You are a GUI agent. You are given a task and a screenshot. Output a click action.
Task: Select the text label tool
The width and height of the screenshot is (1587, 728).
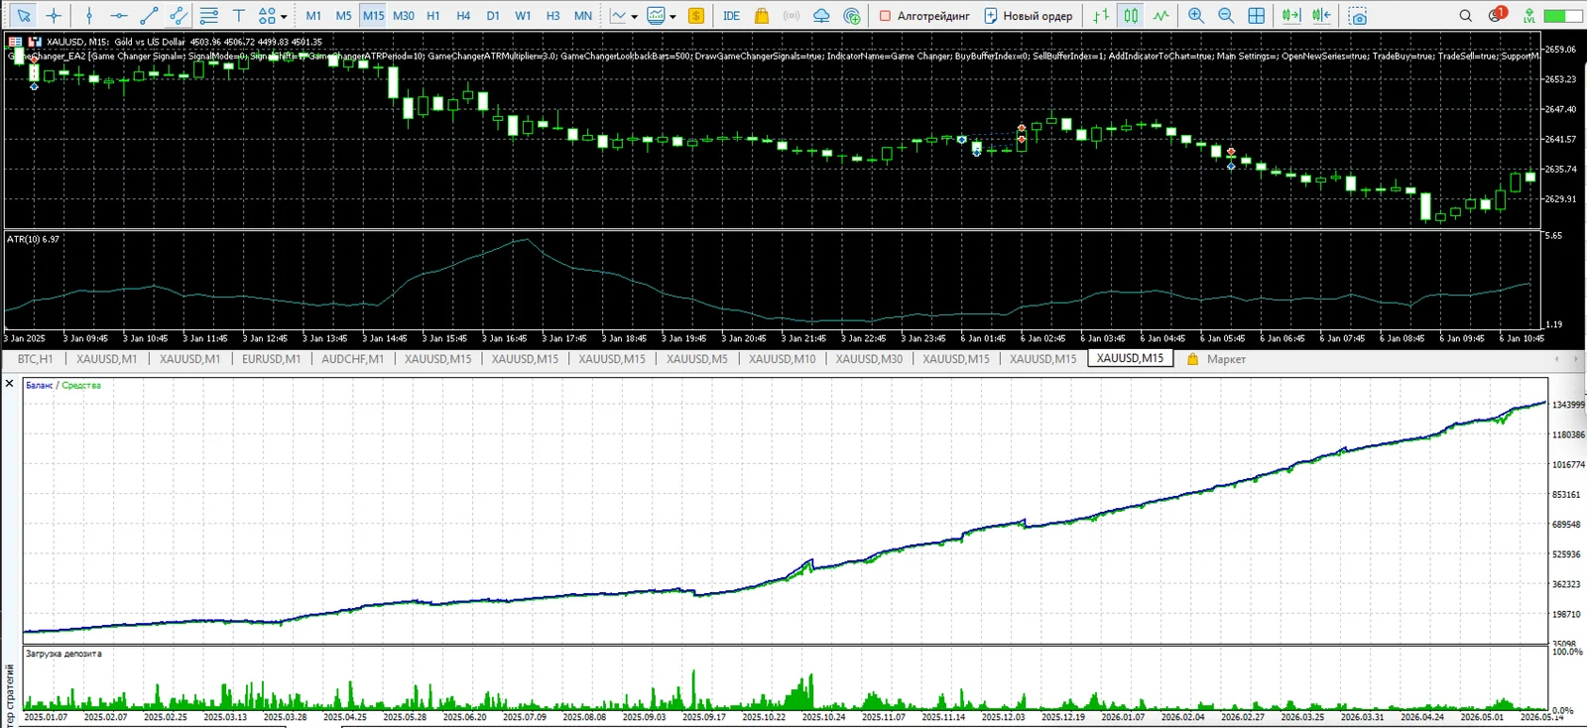[x=239, y=16]
